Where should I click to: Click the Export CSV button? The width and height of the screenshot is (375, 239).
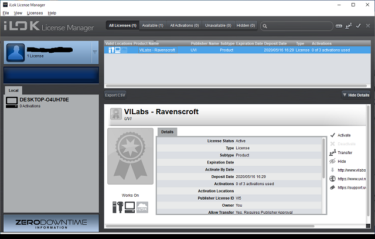point(115,95)
